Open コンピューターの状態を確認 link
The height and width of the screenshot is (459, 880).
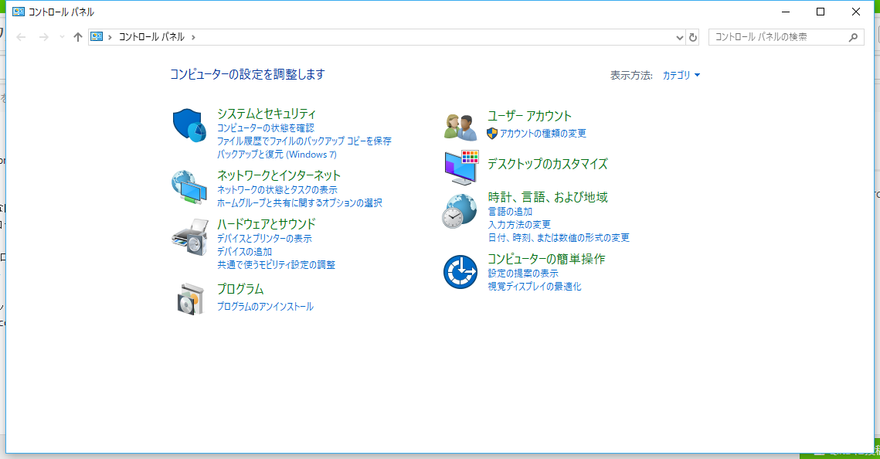coord(266,128)
